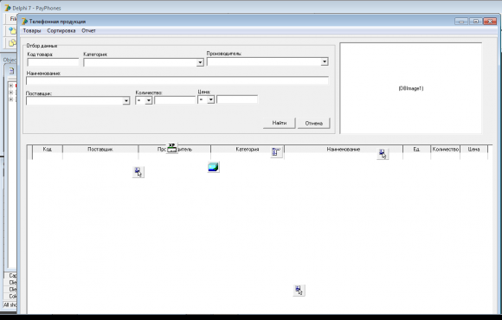Viewport: 502px width, 320px height.
Task: Open the Поставщик dropdown list
Action: (x=126, y=101)
